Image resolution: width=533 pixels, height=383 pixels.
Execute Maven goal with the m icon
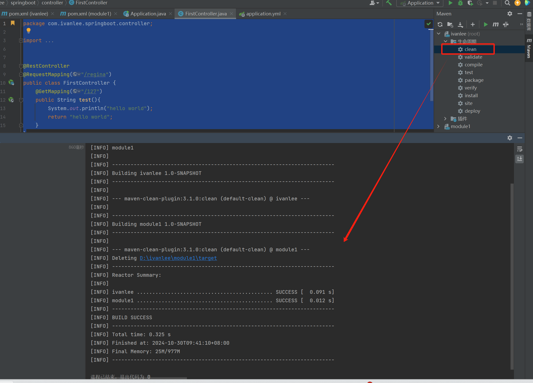[496, 24]
